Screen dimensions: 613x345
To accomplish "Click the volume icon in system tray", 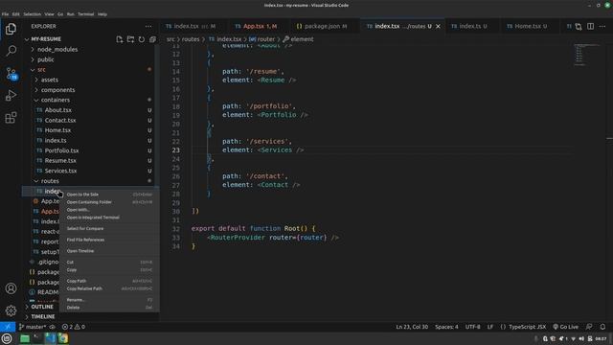I will [581, 338].
